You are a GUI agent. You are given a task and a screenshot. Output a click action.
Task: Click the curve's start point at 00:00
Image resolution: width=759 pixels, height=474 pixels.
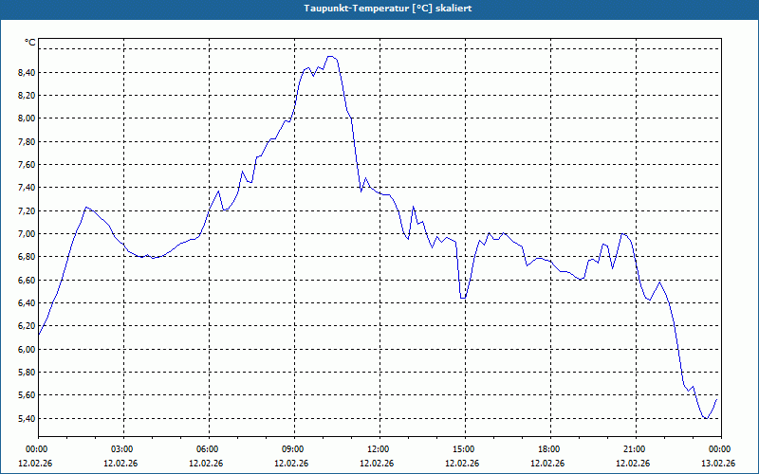[x=39, y=335]
